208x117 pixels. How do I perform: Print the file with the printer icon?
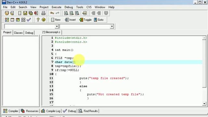(43, 13)
